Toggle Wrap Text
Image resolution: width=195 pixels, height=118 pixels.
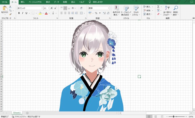81,8
